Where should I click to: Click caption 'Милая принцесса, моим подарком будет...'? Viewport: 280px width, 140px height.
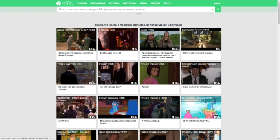coord(118,122)
